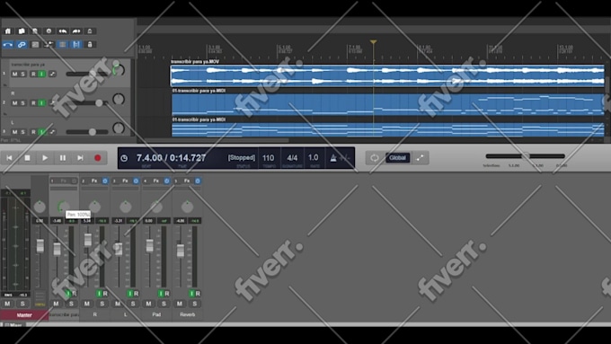This screenshot has width=611, height=344.
Task: Click the Pause transport button
Action: [63, 158]
